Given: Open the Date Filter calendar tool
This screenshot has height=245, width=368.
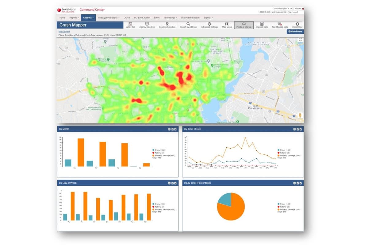Looking at the screenshot, I should coord(130,25).
